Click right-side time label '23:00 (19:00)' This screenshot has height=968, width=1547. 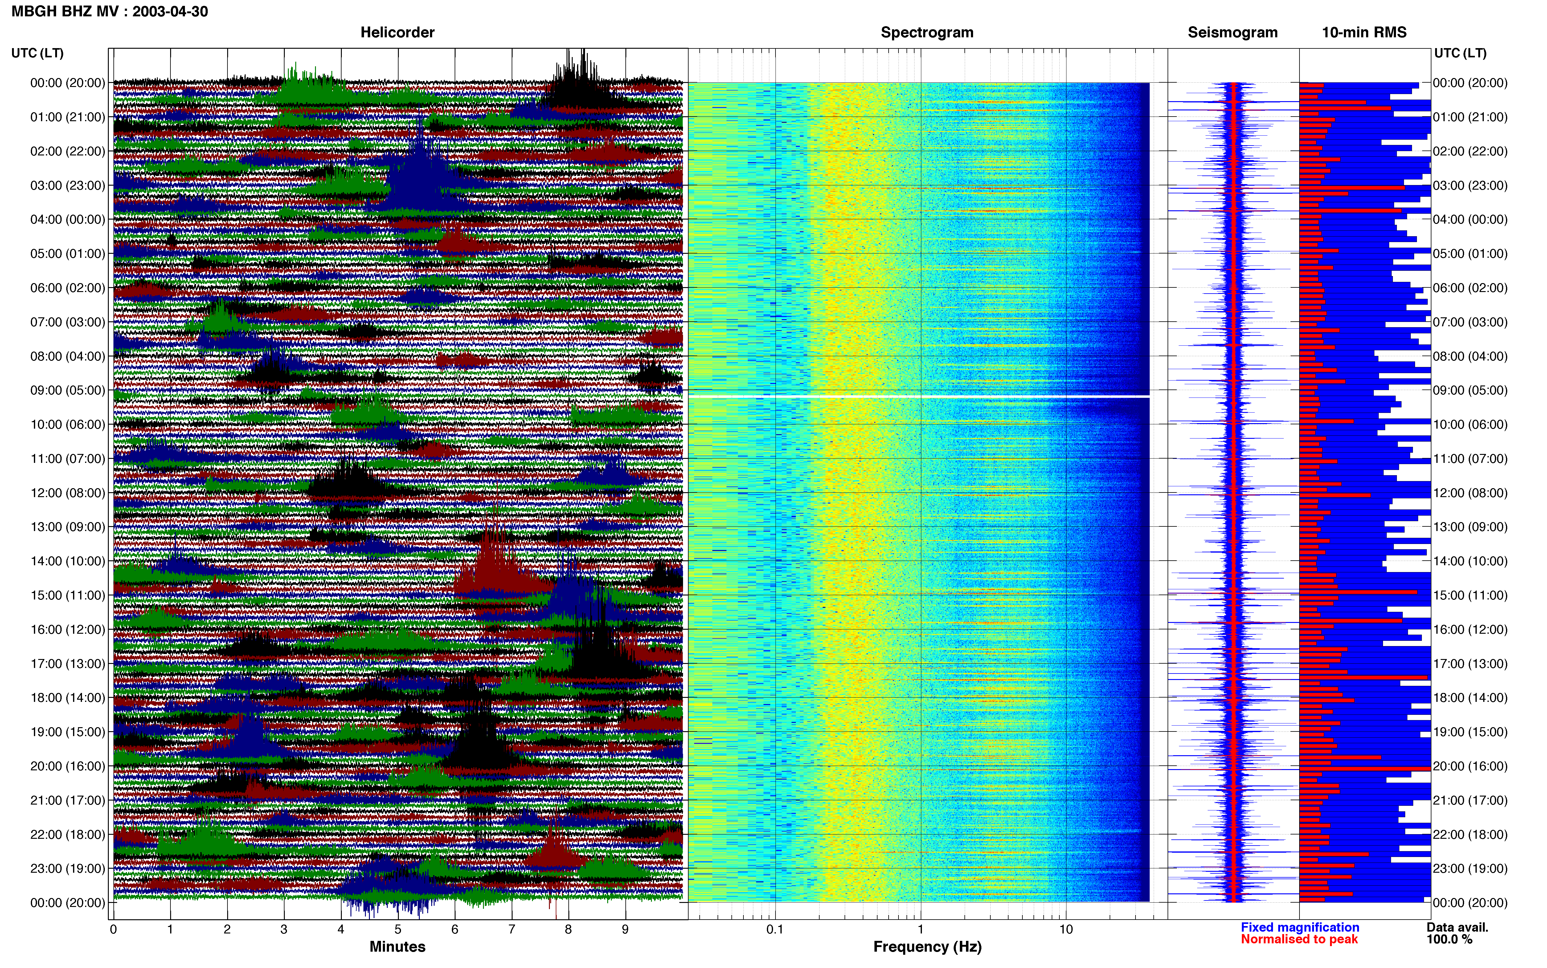point(1470,869)
